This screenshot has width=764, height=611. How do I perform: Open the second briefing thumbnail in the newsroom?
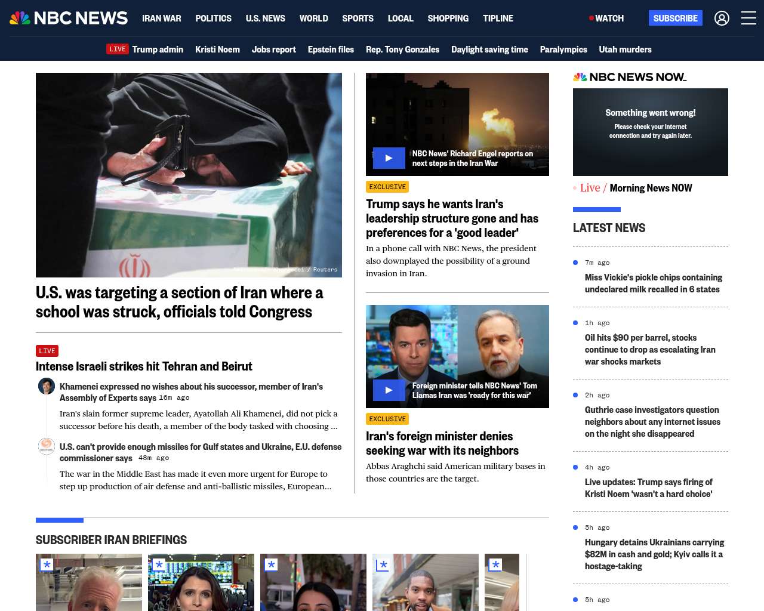[x=201, y=582]
